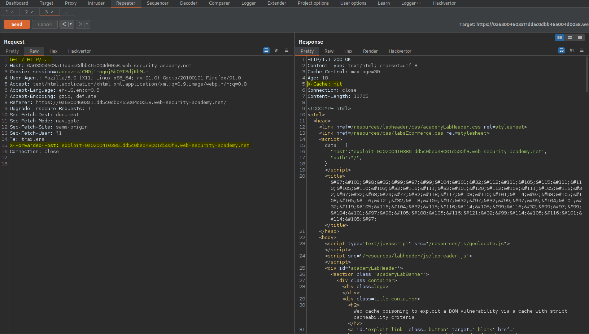Click the Referer header line in request
Image resolution: width=589 pixels, height=334 pixels.
[x=118, y=103]
